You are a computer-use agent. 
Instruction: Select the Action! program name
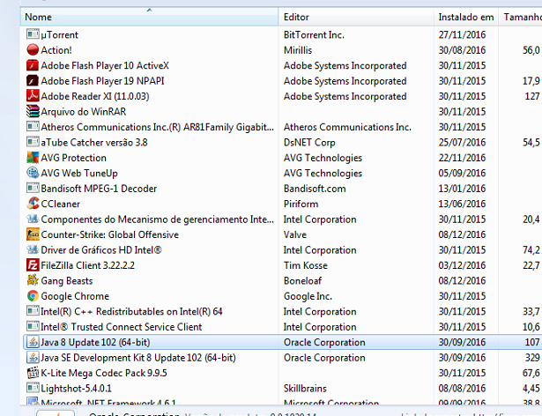pyautogui.click(x=56, y=50)
